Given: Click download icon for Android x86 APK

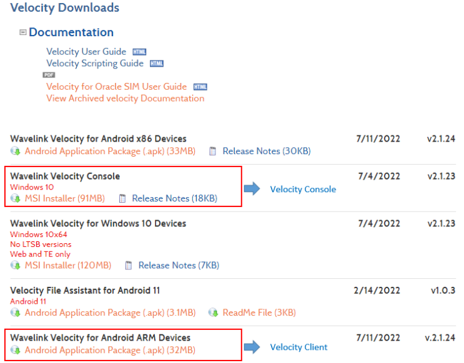Looking at the screenshot, I should click(16, 151).
